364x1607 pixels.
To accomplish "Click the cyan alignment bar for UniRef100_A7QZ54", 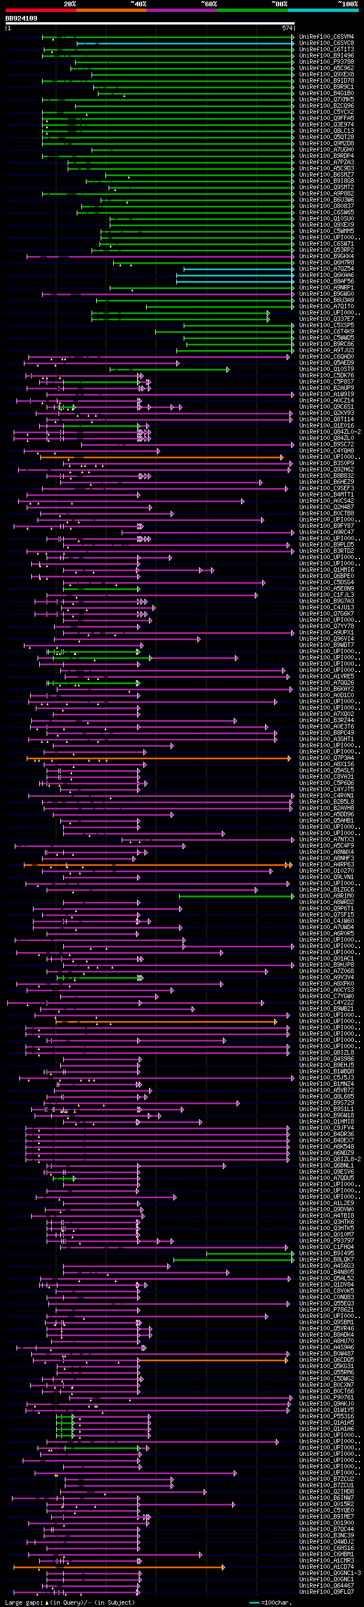I will [x=238, y=269].
